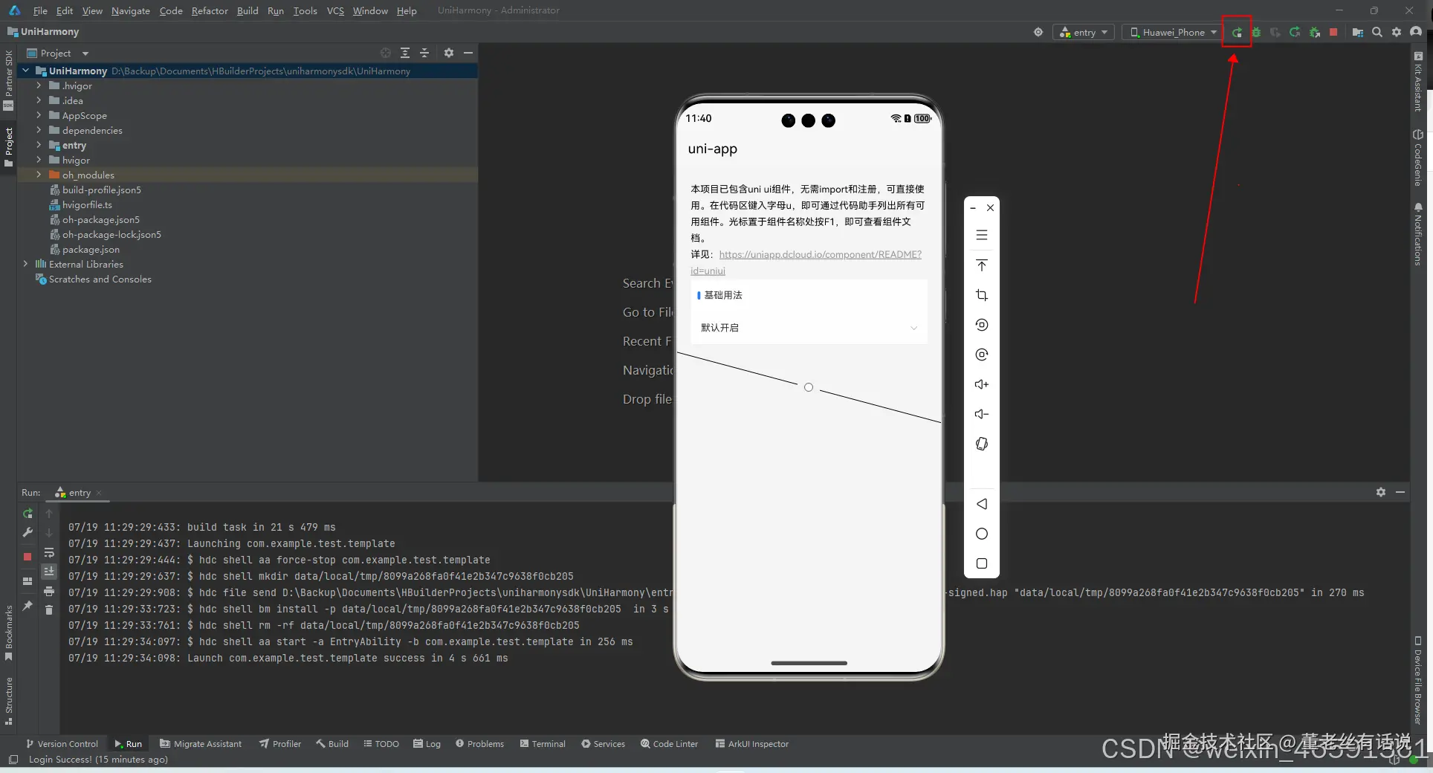Close the entry run tab
This screenshot has height=773, width=1433.
(x=99, y=493)
